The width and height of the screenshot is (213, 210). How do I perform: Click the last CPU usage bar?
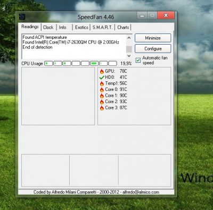click(112, 63)
